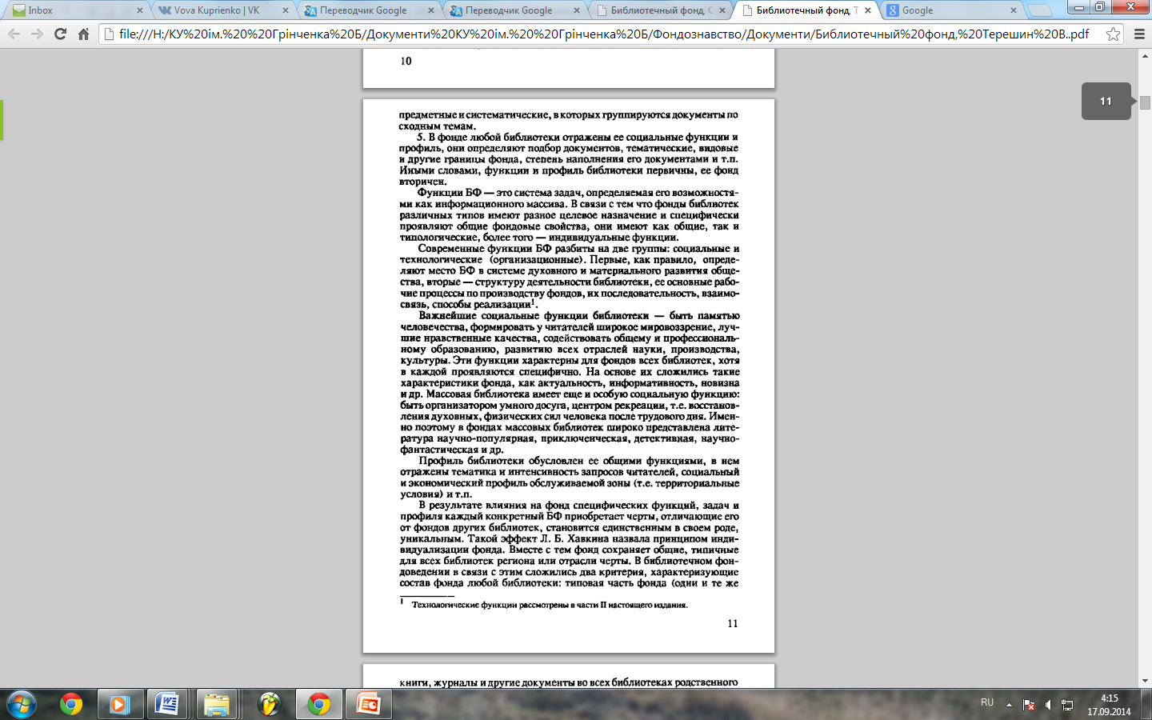The width and height of the screenshot is (1152, 720).
Task: Close the active Библиотечный фонд tab
Action: click(x=868, y=10)
